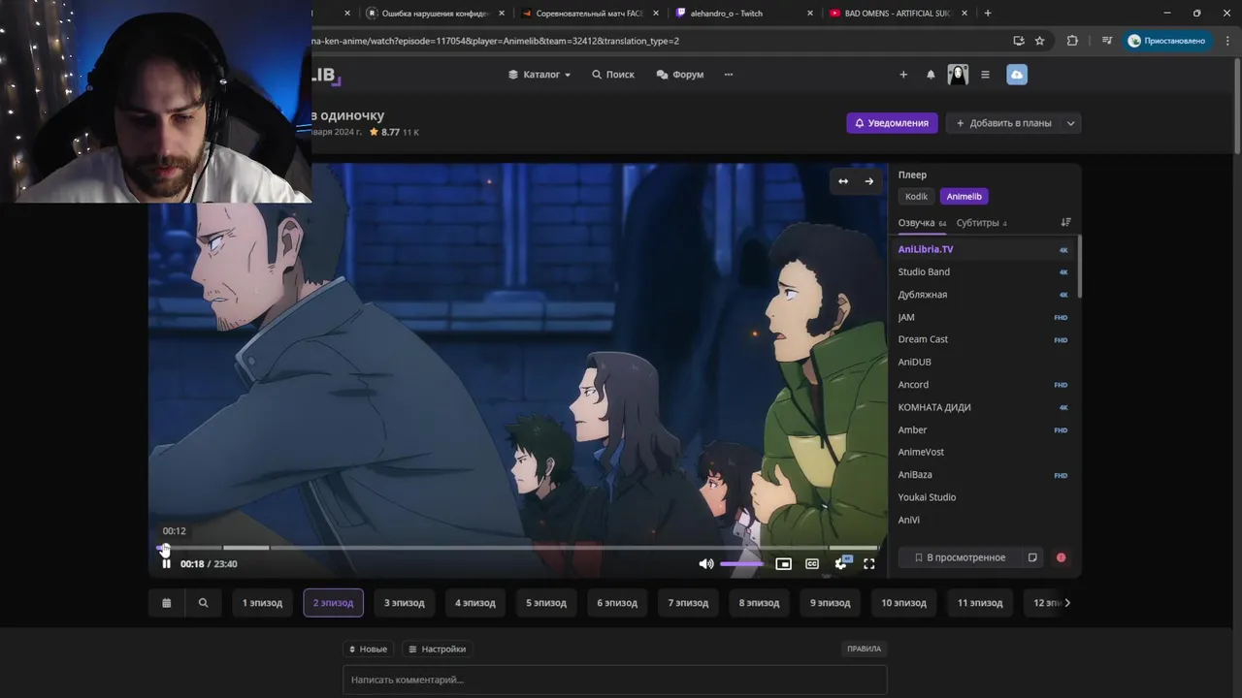The height and width of the screenshot is (698, 1242).
Task: Open hamburger menu in site header
Action: point(985,75)
